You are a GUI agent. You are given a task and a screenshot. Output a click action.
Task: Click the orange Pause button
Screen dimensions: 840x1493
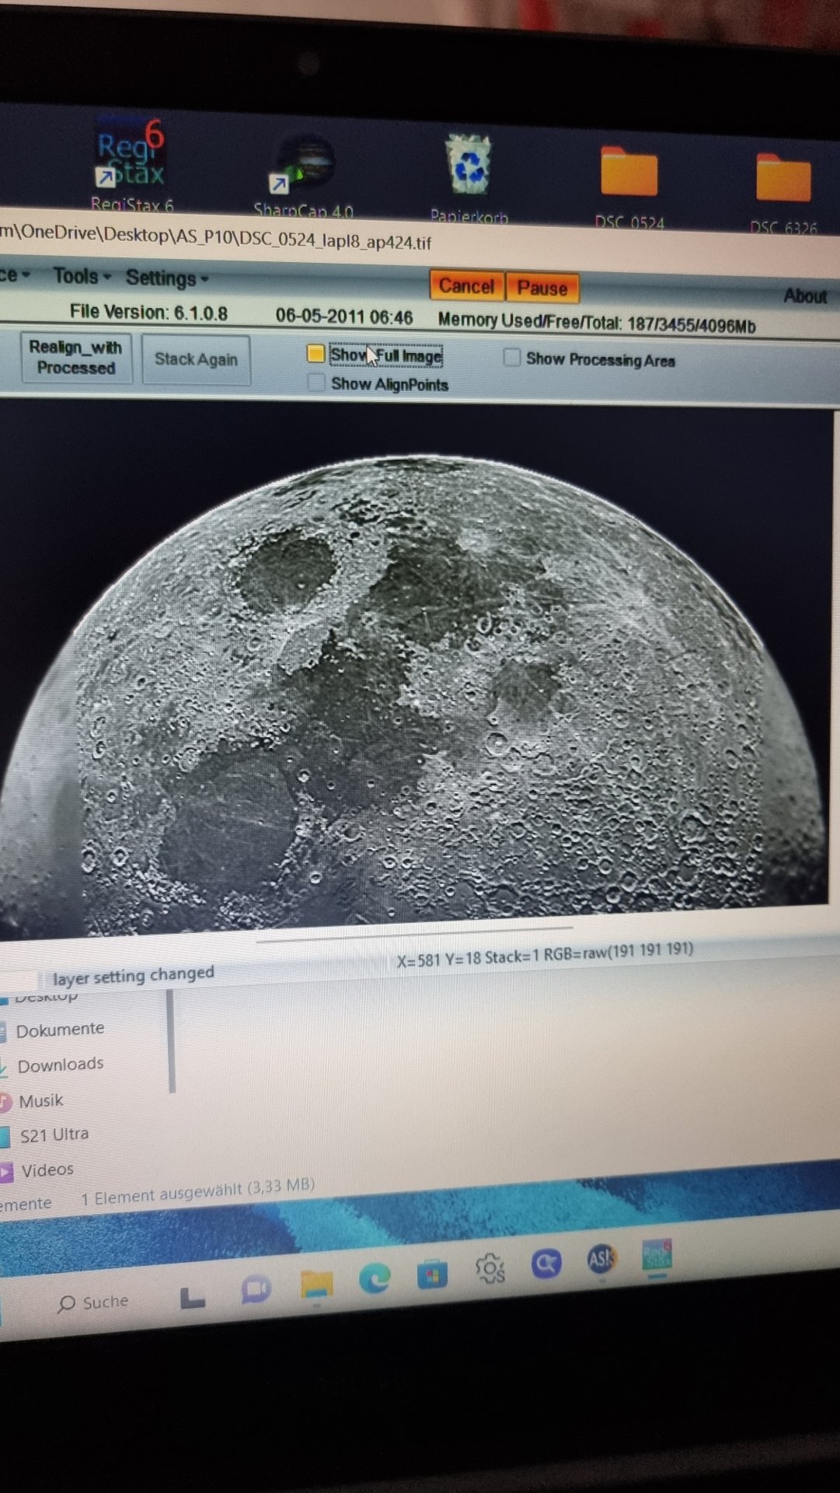[542, 288]
